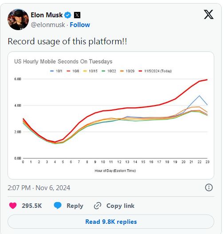Click the 295.5K likes count
Screen dimensions: 224x234
32,206
